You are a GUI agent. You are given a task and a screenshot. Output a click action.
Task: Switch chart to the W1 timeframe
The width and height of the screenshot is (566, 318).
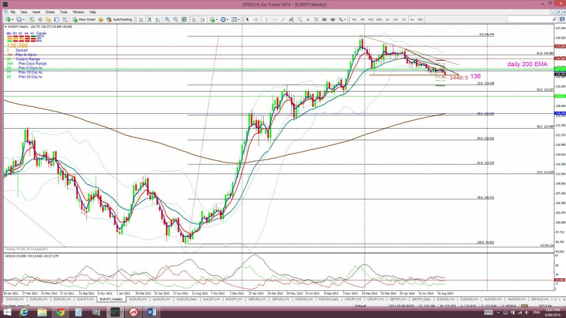(412, 19)
